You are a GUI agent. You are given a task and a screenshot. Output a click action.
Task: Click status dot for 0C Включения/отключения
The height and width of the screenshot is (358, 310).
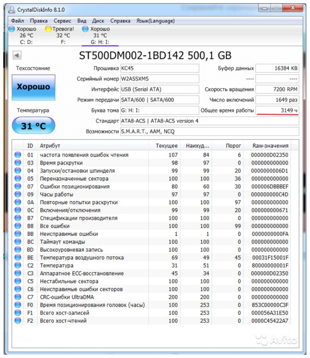tap(18, 210)
